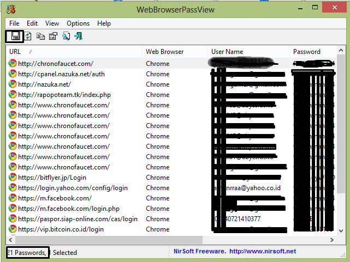350x262 pixels.
Task: Open the File menu
Action: (x=14, y=23)
